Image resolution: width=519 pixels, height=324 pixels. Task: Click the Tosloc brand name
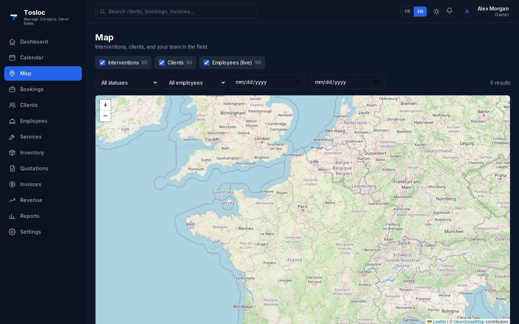click(x=35, y=13)
